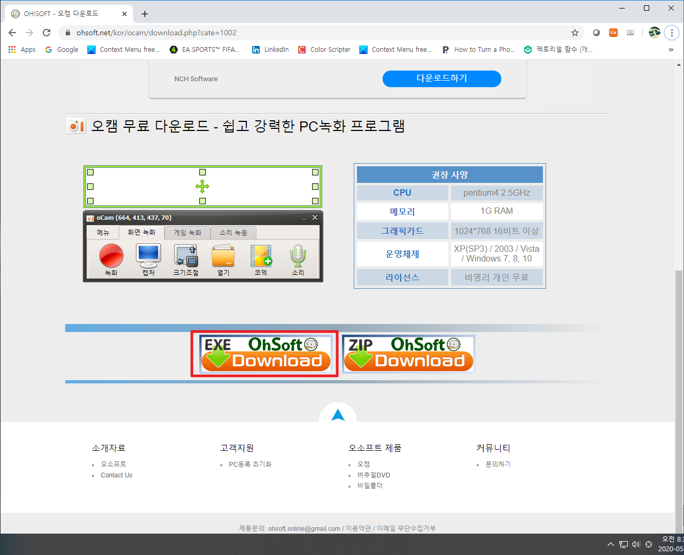Image resolution: width=684 pixels, height=555 pixels.
Task: Click the address bar URL field
Action: pos(321,33)
